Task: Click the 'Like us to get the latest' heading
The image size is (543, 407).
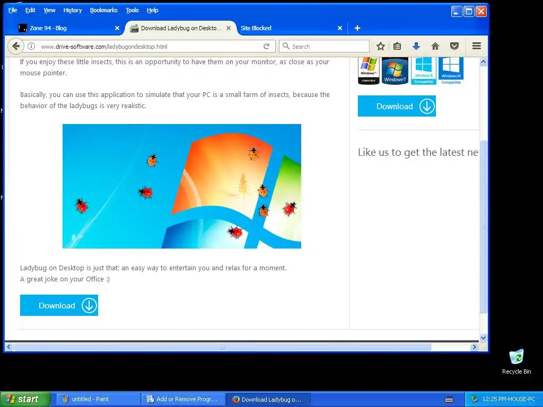Action: click(418, 152)
